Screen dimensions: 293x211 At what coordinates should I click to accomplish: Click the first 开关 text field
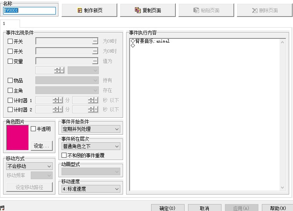(64, 41)
